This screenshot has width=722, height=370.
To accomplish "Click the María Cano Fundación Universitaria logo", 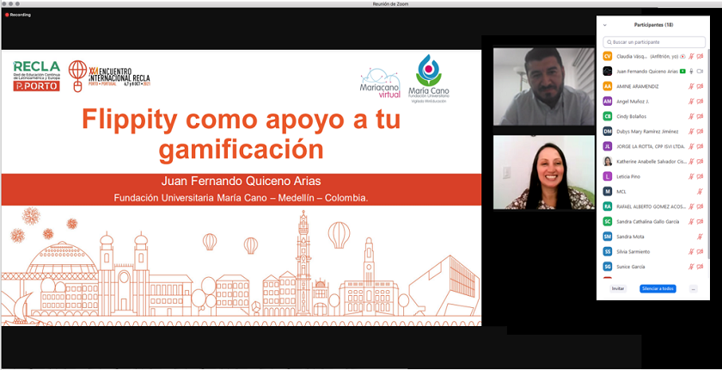I will (429, 78).
